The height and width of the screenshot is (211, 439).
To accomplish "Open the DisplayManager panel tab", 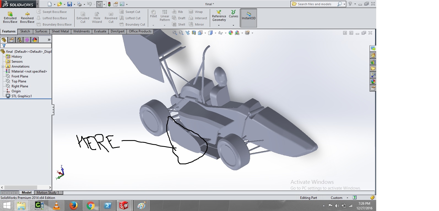I will point(35,40).
